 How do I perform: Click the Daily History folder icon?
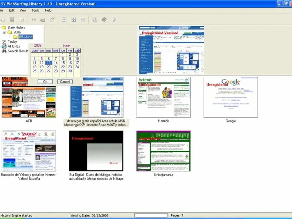pos(4,28)
